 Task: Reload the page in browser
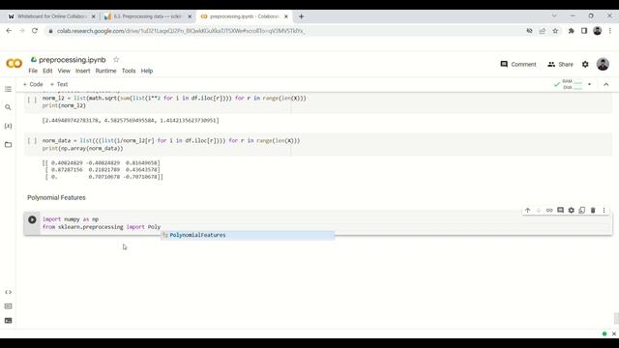tap(35, 31)
